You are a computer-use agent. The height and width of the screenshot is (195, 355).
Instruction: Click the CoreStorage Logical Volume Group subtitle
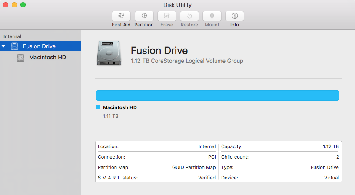coord(187,61)
